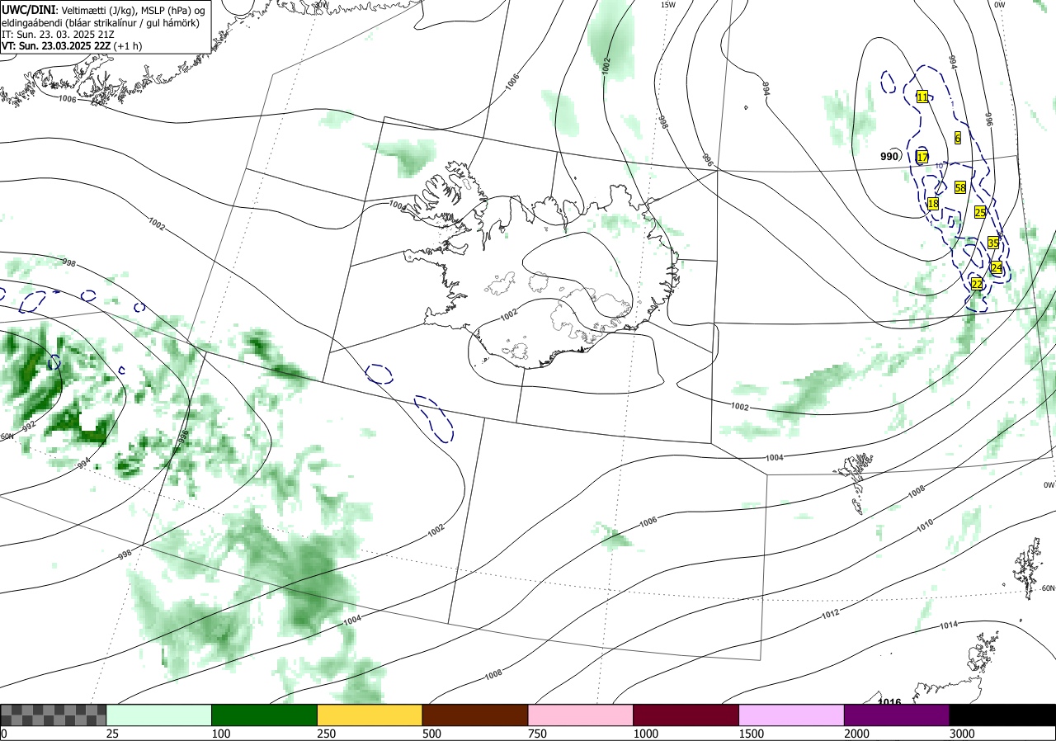1056x741 pixels.
Task: Select the legend value 500
Action: (x=431, y=734)
